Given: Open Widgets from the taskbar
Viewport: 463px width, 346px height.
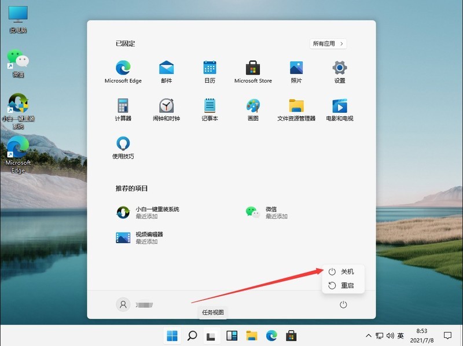Looking at the screenshot, I should point(231,334).
